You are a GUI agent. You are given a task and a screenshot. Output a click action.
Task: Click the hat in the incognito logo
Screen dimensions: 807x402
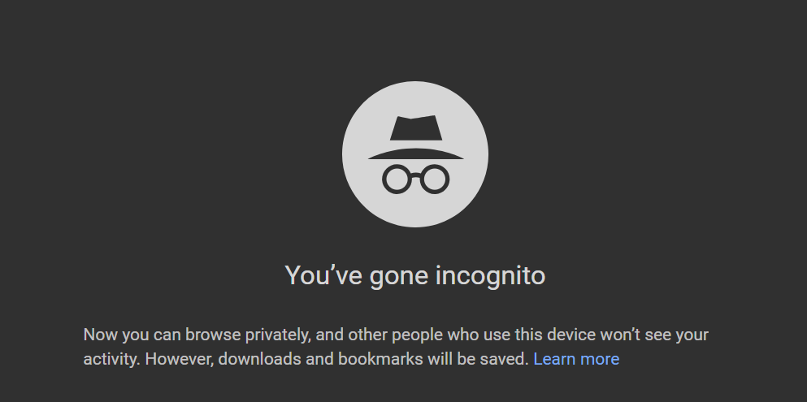click(415, 129)
